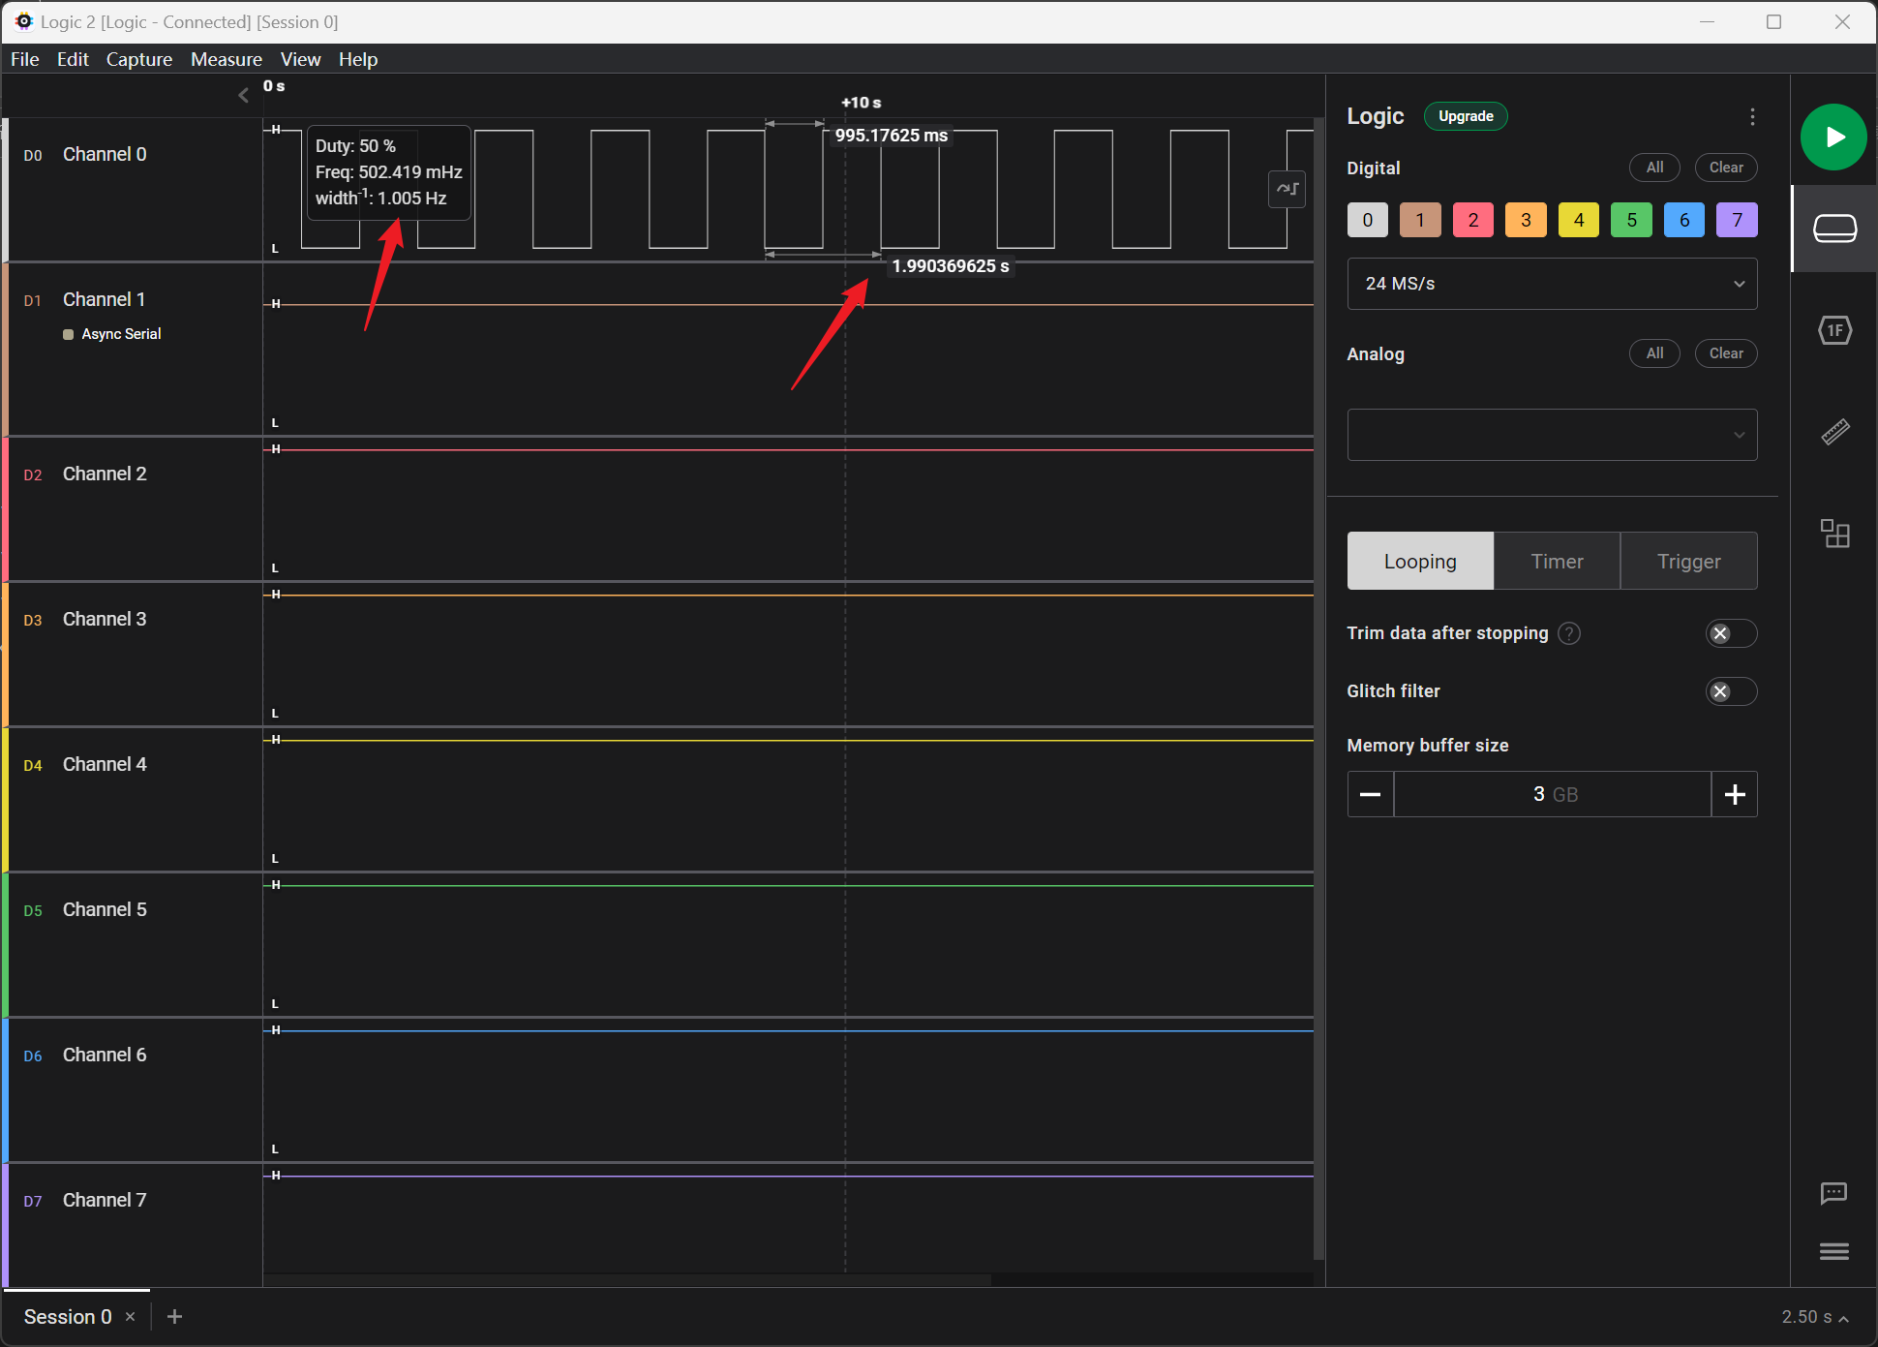
Task: Open the Capture menu
Action: click(x=138, y=59)
